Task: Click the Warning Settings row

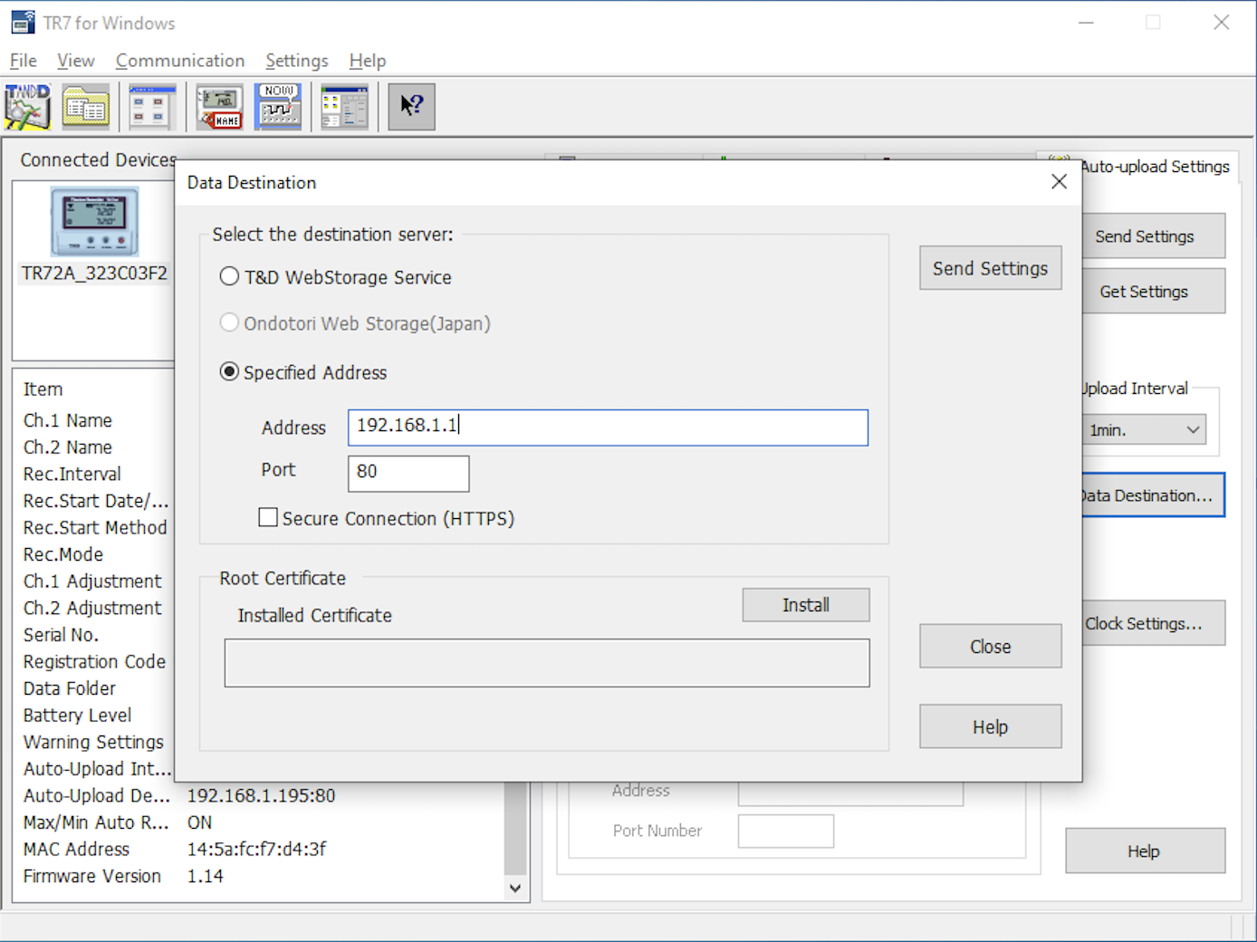Action: pyautogui.click(x=93, y=742)
